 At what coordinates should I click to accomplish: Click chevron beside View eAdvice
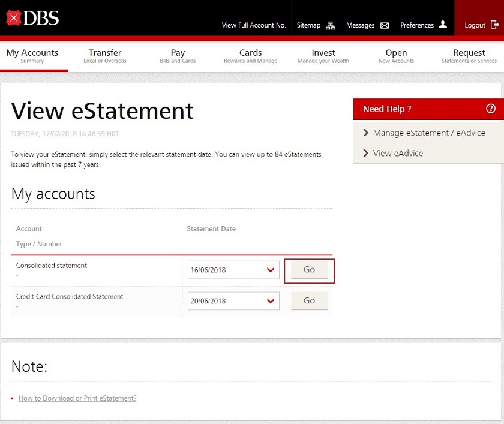[x=365, y=153]
